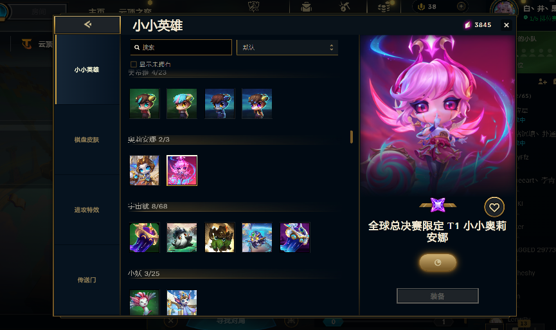Focus the 搜索 search field
Screen dimensions: 556x330
coord(181,47)
